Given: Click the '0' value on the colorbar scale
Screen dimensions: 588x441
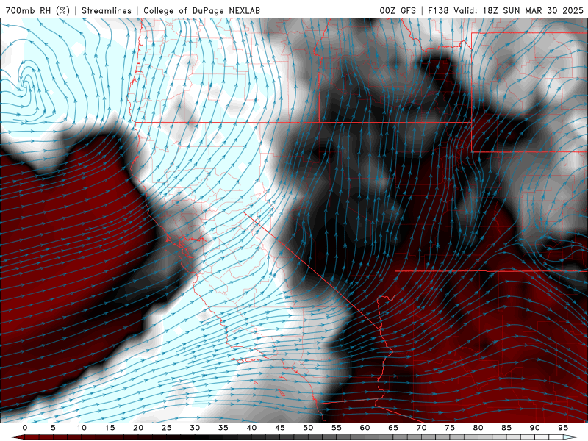Looking at the screenshot, I should coord(25,428).
